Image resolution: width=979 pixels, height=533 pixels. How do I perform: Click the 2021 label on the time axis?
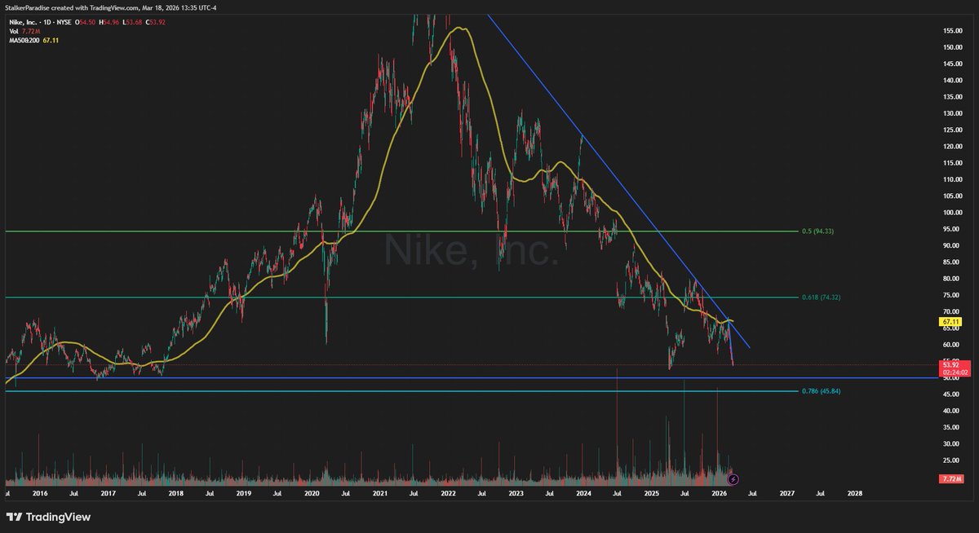[380, 493]
